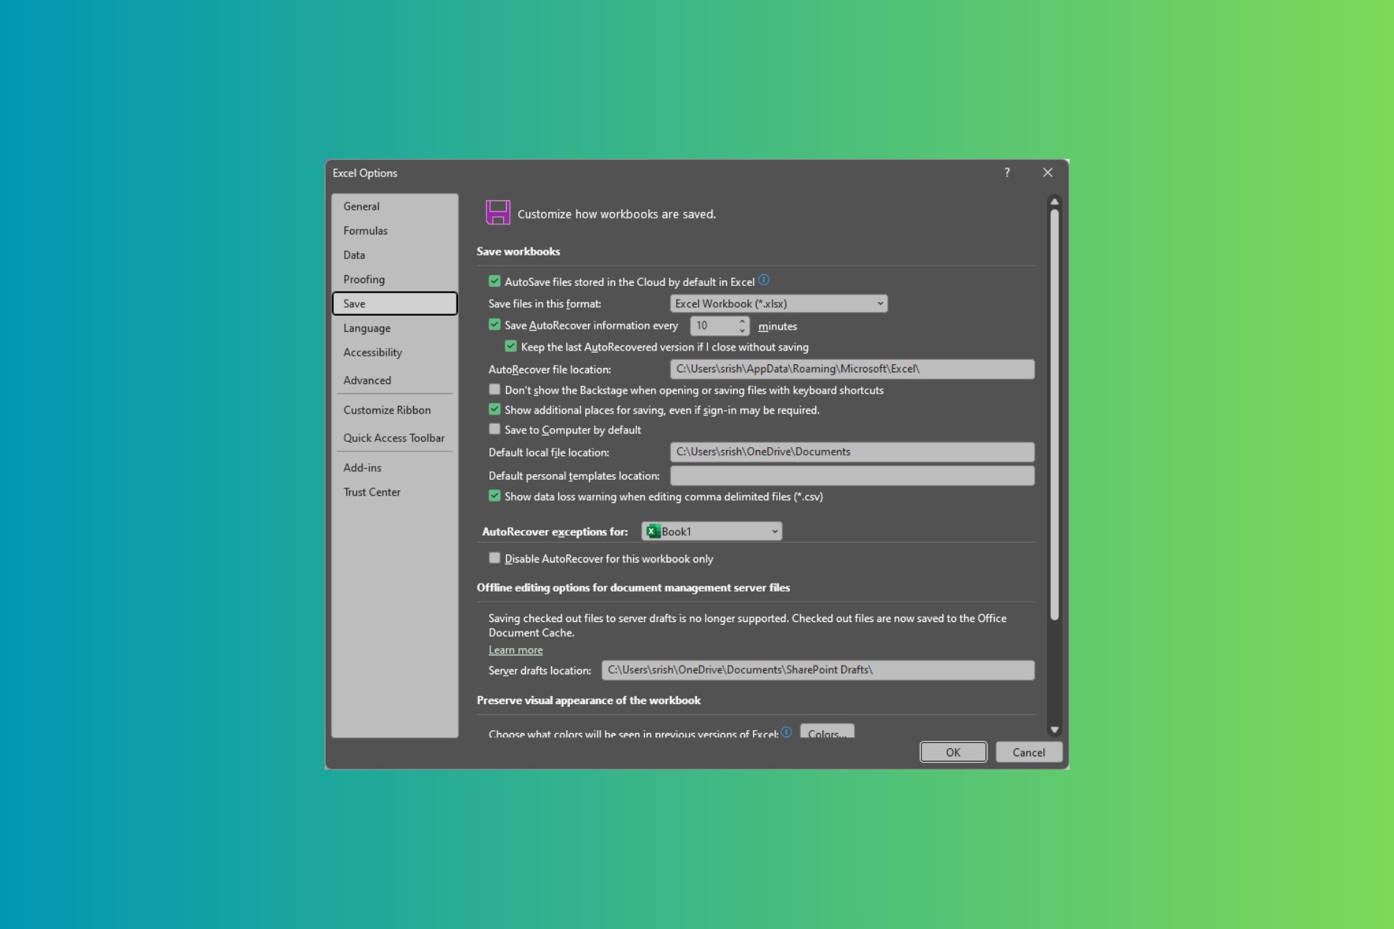Open the Proofing options category

(x=395, y=279)
